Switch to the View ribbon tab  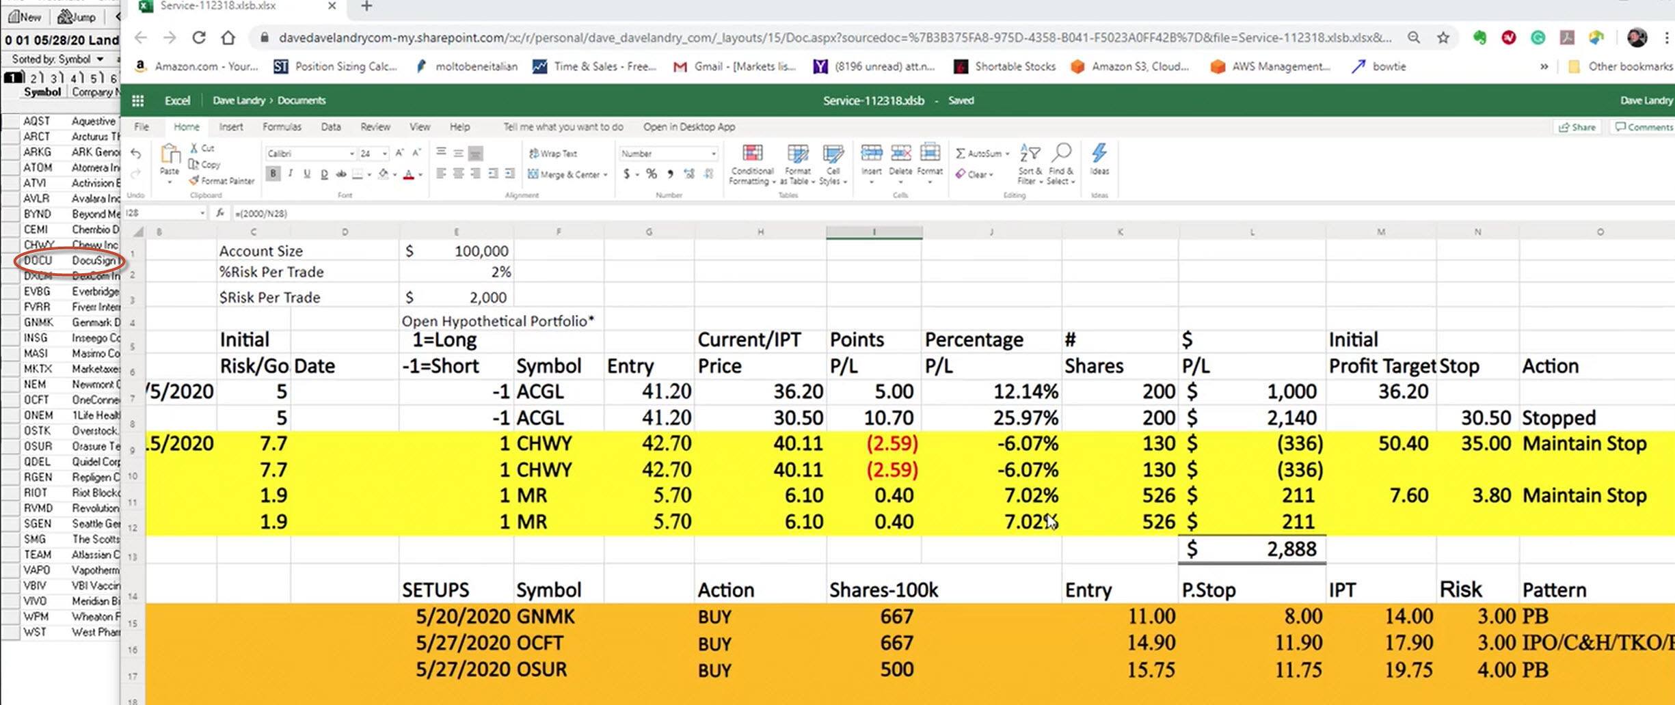point(420,127)
